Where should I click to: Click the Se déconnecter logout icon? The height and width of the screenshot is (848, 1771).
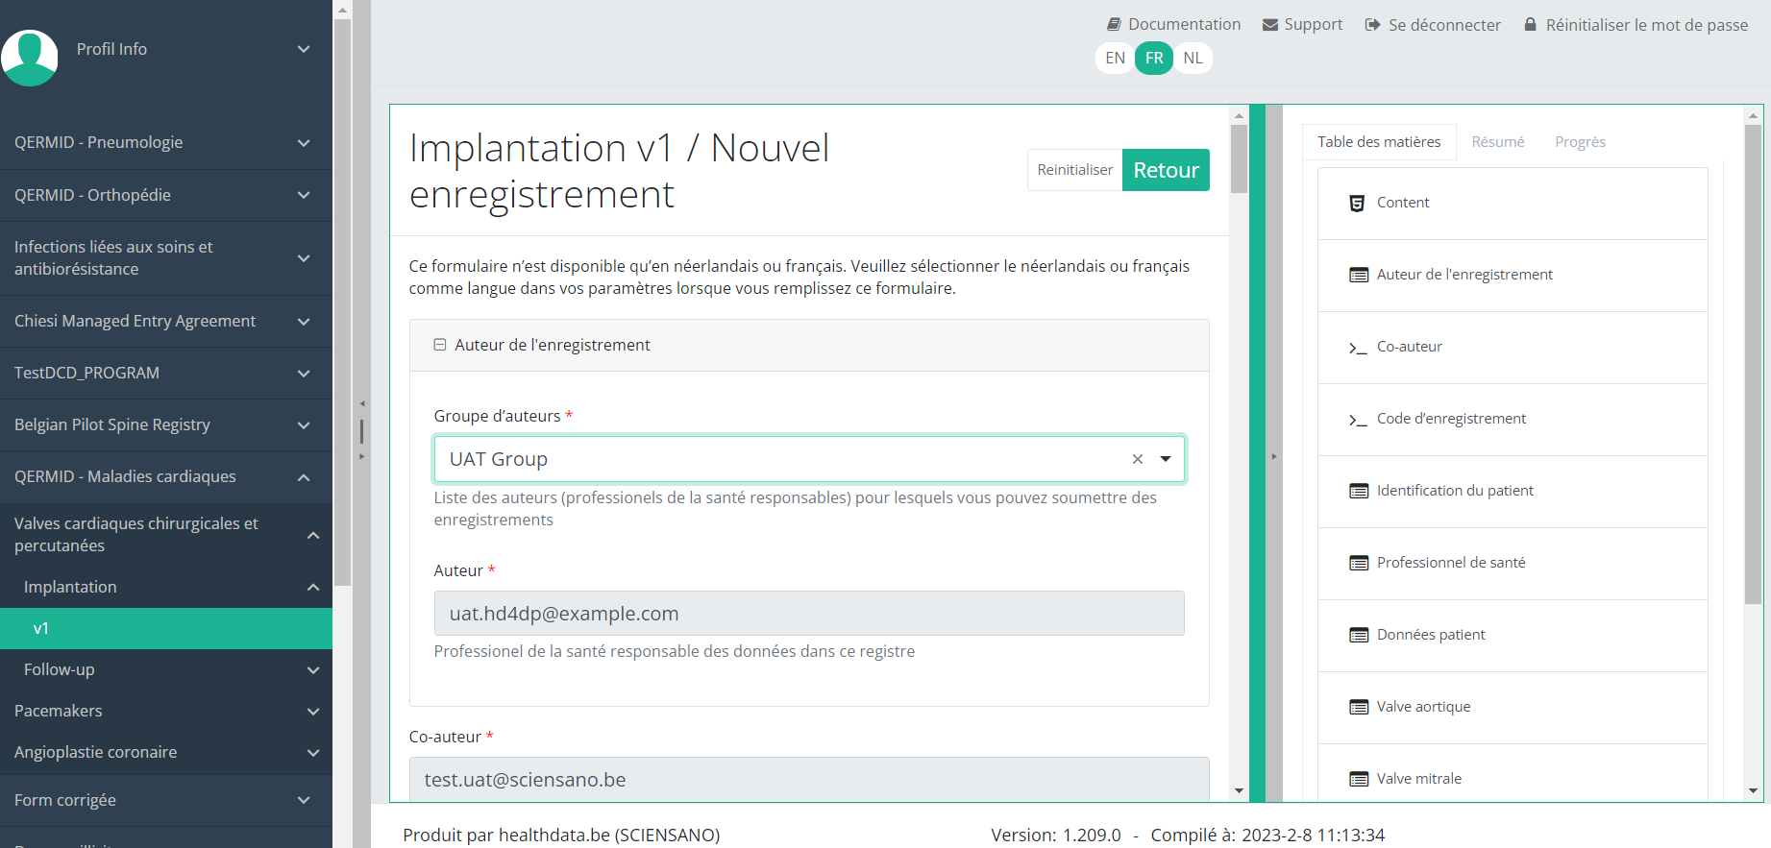point(1372,25)
